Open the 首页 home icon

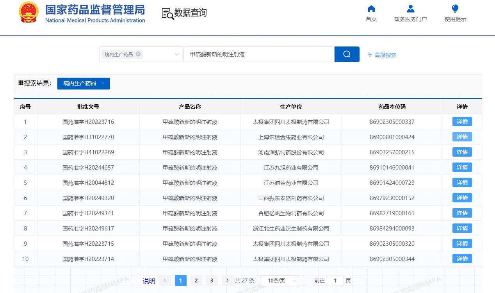point(371,9)
